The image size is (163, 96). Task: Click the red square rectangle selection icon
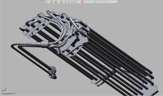(82, 2)
